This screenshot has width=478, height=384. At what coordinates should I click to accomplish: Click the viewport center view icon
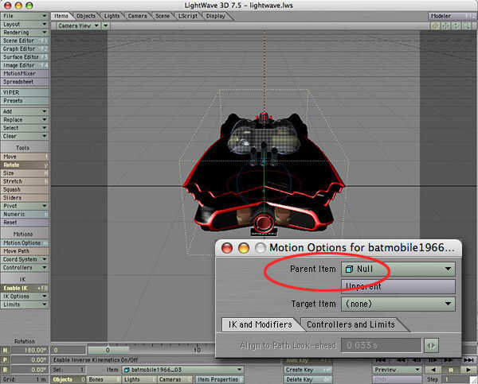pyautogui.click(x=435, y=26)
